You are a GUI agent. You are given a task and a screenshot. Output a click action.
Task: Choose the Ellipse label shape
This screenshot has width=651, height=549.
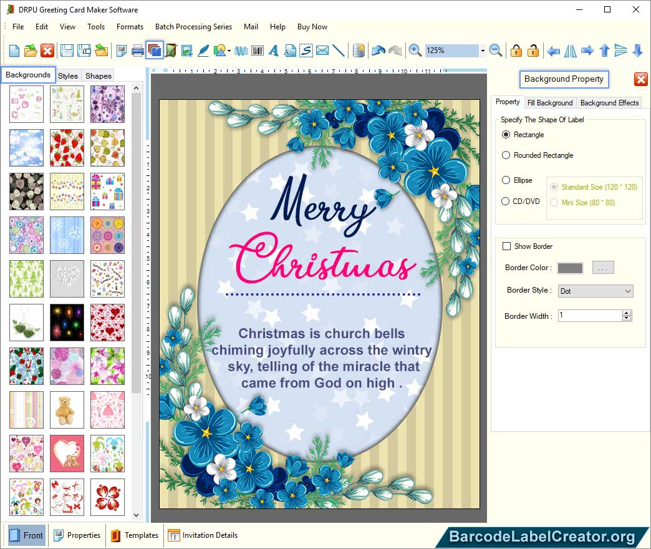point(506,180)
